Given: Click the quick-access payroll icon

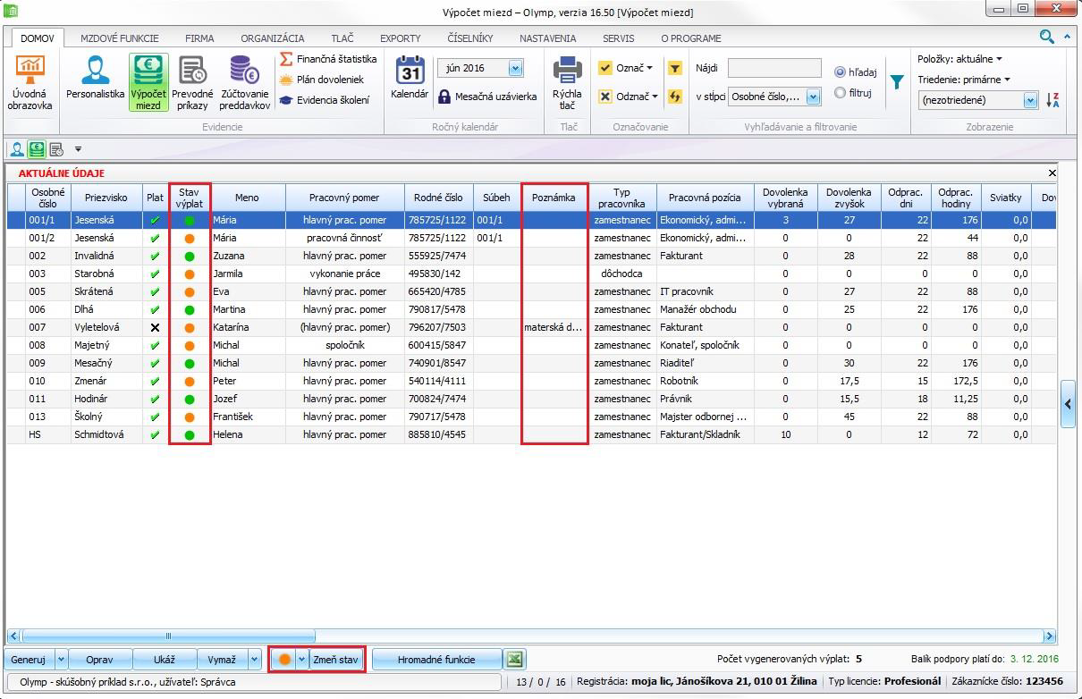Looking at the screenshot, I should coord(37,149).
